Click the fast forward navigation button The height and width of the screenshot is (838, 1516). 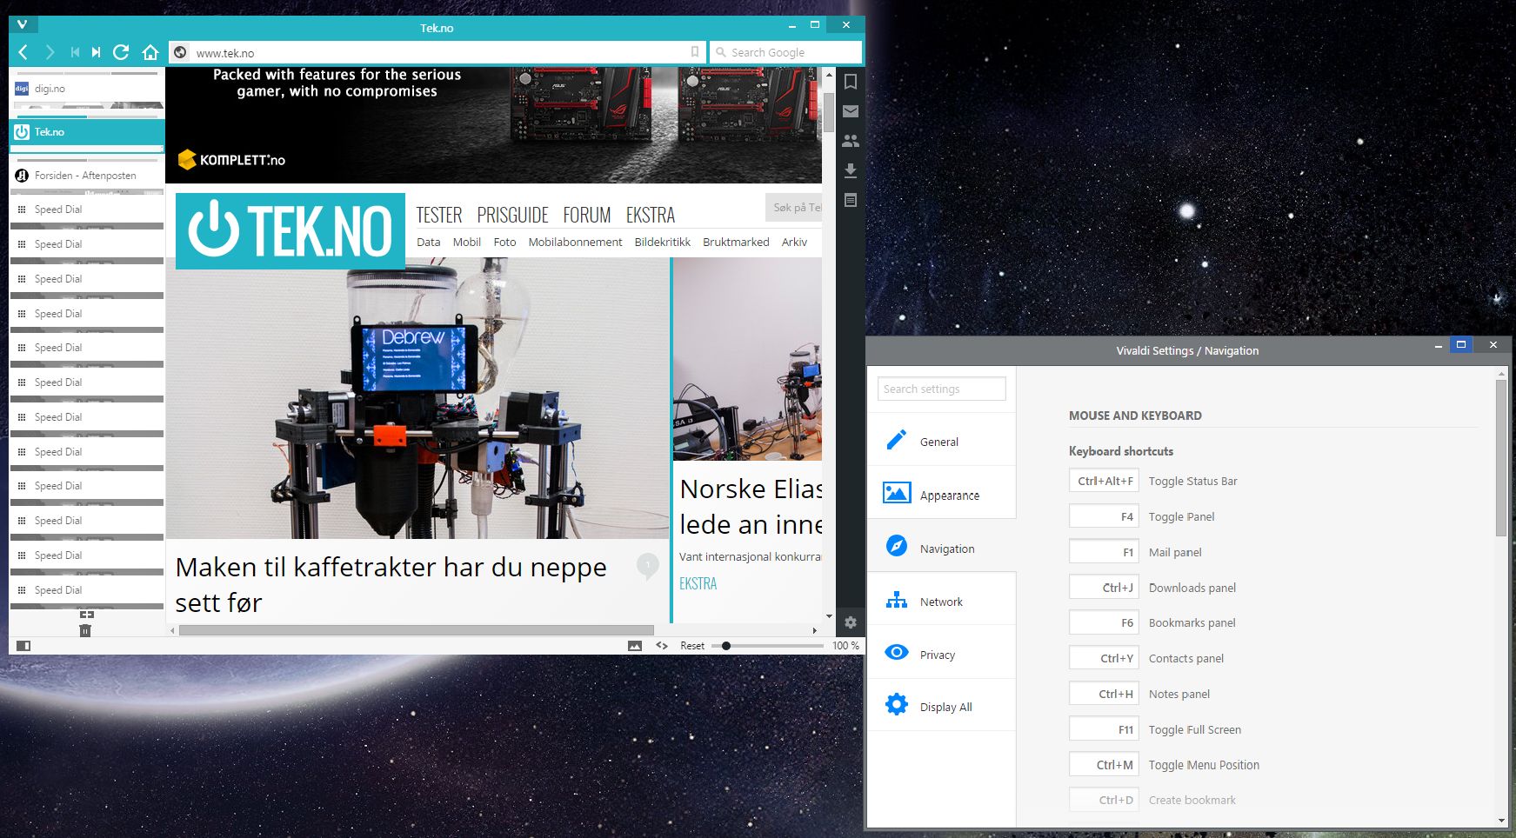97,52
